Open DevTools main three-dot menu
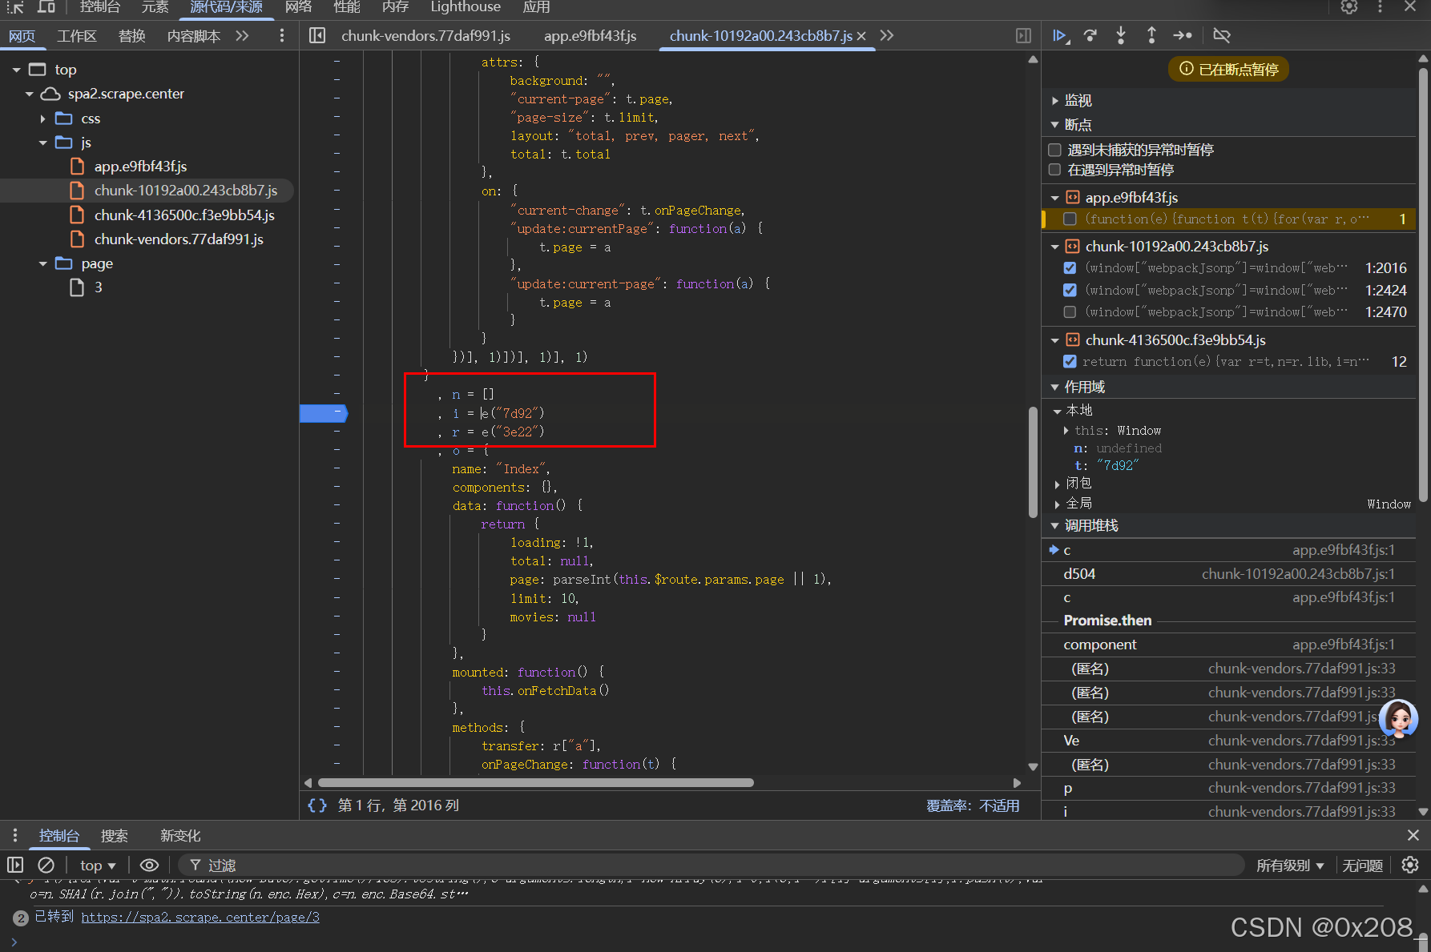Viewport: 1431px width, 952px height. [1380, 7]
